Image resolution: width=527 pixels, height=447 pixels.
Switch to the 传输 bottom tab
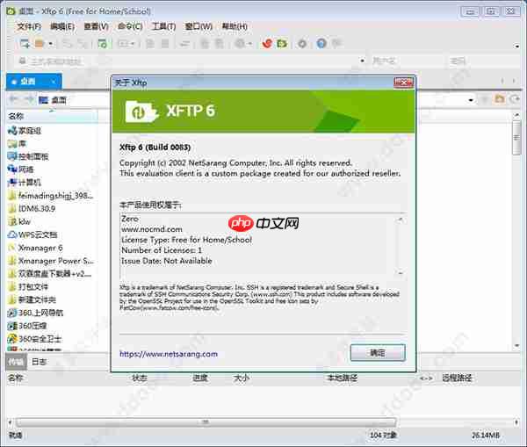point(16,362)
